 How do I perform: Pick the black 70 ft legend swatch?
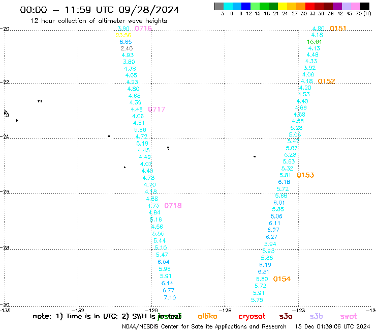[x=364, y=7]
